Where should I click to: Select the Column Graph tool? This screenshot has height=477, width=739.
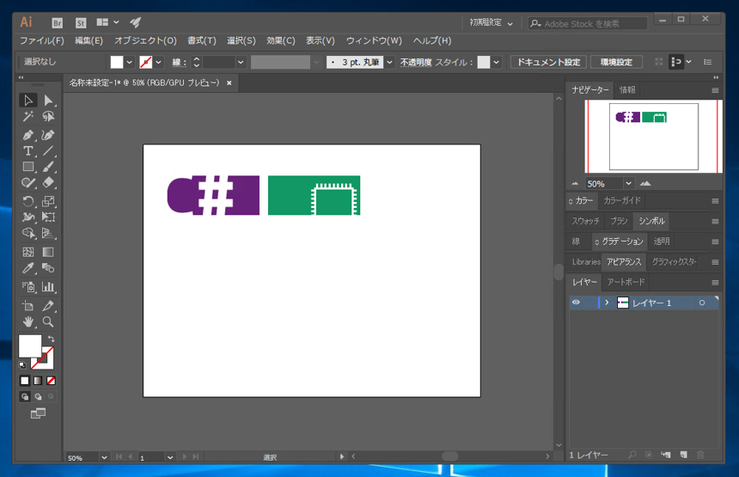pos(48,286)
